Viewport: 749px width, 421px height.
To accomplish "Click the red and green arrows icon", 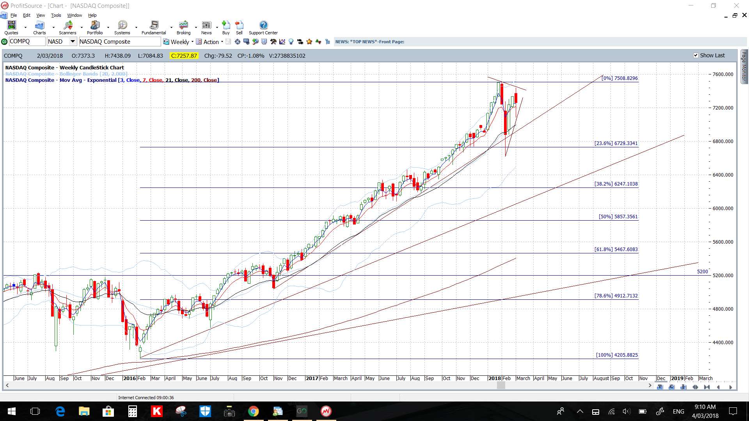I will click(x=318, y=42).
